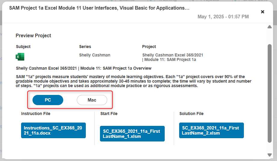This screenshot has width=277, height=161.
Task: Select the PC platform toggle
Action: pyautogui.click(x=48, y=100)
